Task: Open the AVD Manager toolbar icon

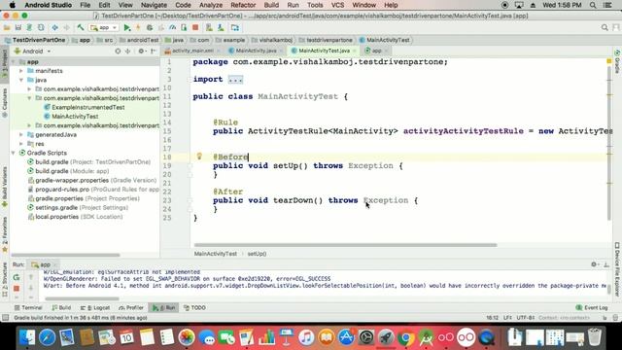Action: pyautogui.click(x=209, y=28)
